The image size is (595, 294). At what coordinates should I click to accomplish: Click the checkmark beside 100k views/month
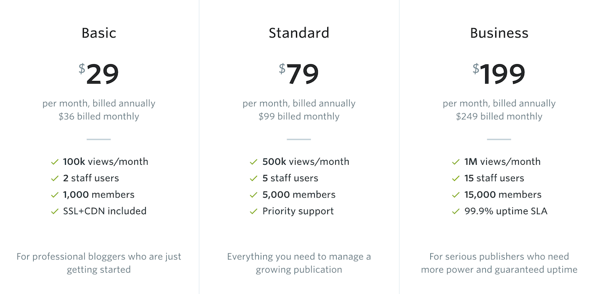point(55,162)
